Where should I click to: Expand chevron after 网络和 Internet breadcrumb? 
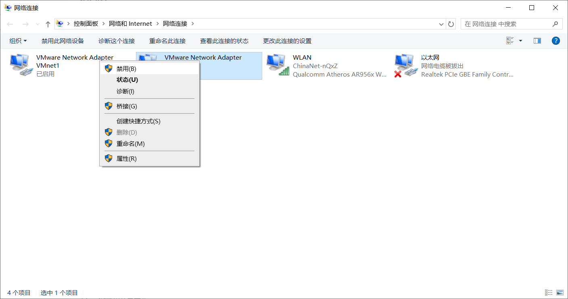tap(157, 24)
